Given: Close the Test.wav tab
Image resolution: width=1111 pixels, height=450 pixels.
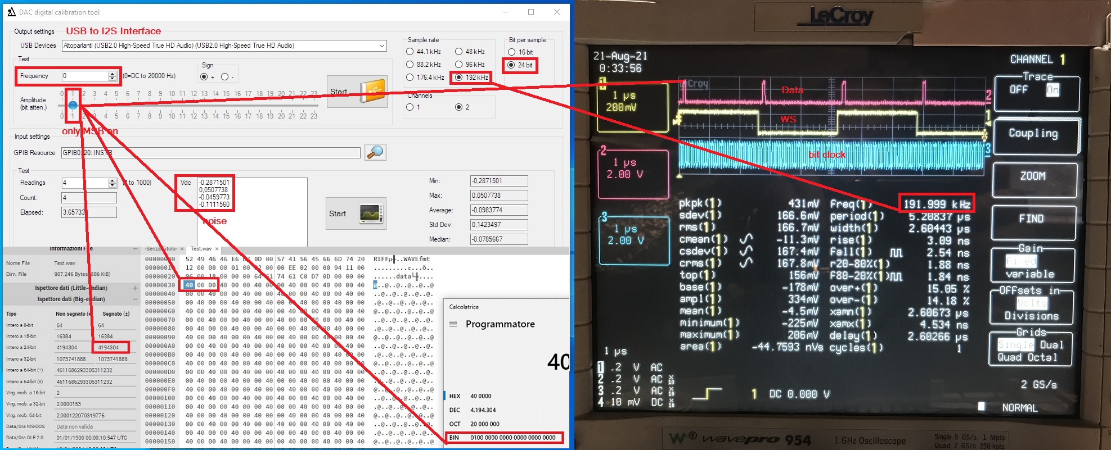Looking at the screenshot, I should pyautogui.click(x=217, y=249).
